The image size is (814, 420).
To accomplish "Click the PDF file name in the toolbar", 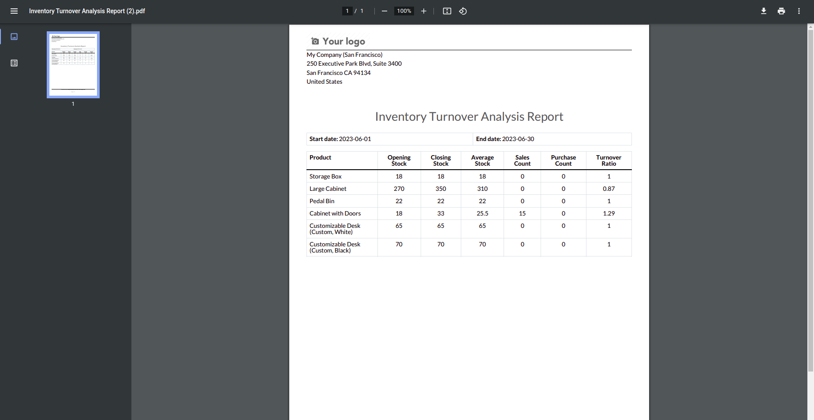I will (87, 11).
